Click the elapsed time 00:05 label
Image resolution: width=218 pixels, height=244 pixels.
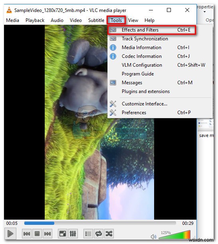click(x=12, y=223)
